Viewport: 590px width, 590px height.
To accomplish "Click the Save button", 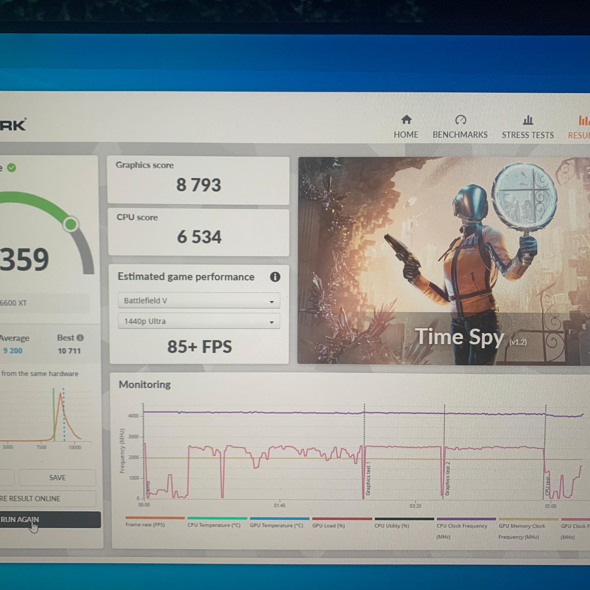I will tap(57, 478).
